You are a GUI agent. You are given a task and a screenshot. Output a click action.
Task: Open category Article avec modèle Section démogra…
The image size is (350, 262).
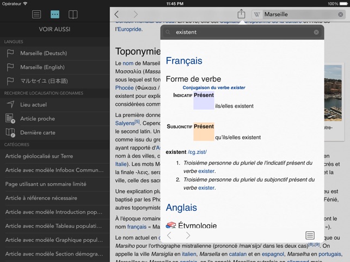point(54,254)
